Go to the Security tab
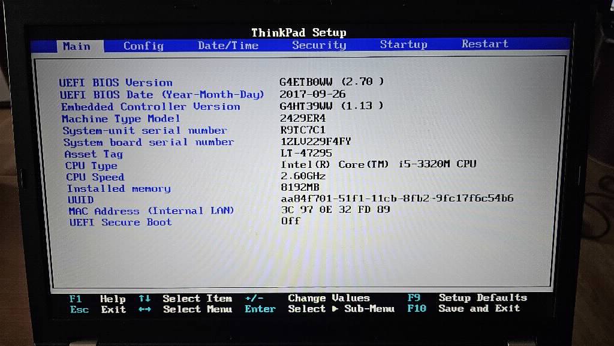Viewport: 614px width, 346px height. click(319, 45)
